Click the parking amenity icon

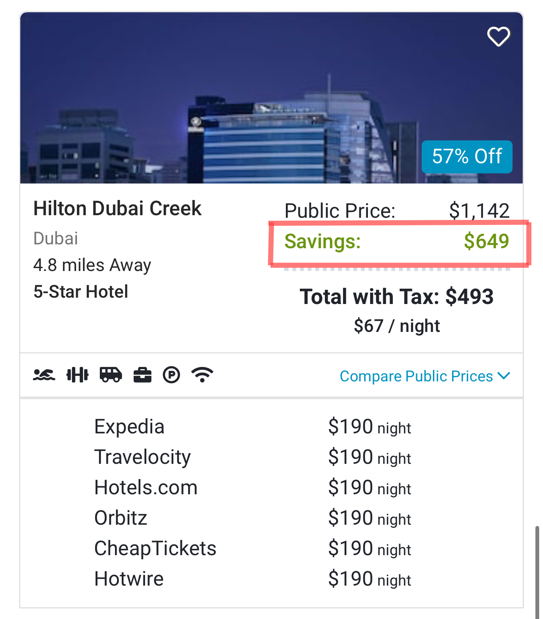[x=171, y=375]
